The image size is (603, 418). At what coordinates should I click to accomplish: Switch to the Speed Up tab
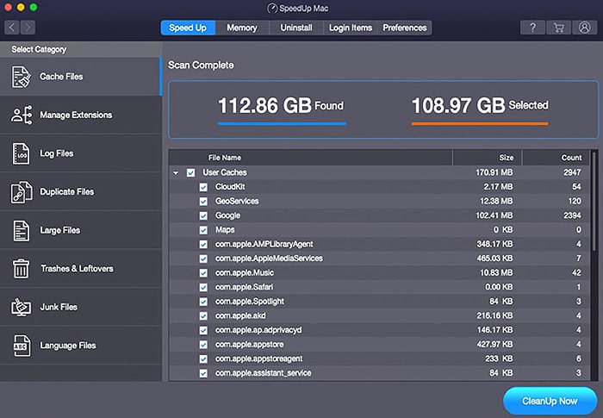pyautogui.click(x=188, y=28)
